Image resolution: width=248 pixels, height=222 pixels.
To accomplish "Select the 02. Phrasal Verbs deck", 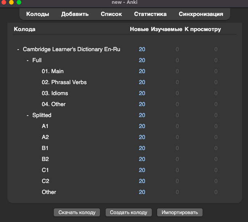I will click(x=64, y=82).
